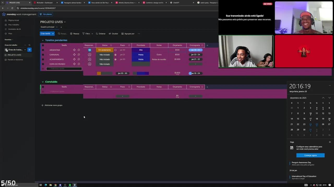The image size is (334, 187).
Task: Collapse the Concluído group
Action: point(43,82)
